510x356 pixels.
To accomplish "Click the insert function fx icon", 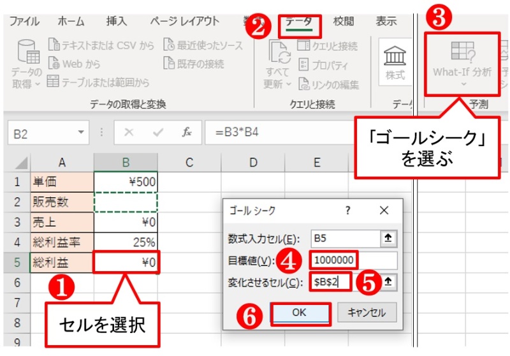I will pos(187,133).
